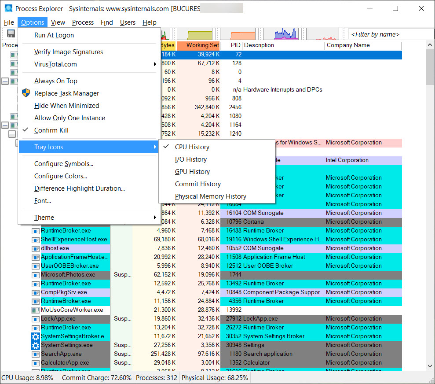Viewport: 435px width, 384px height.
Task: Enable I/O History tray icon
Action: [217, 159]
